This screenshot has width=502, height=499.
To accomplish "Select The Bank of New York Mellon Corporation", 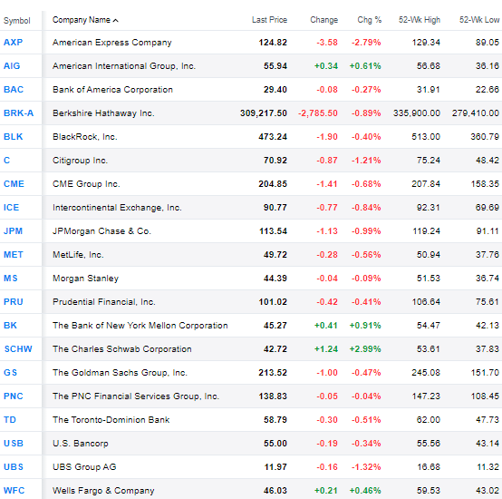I will pyautogui.click(x=140, y=326).
